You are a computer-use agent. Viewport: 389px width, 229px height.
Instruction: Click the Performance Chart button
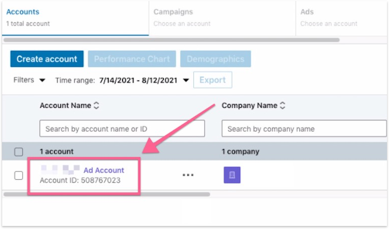tap(132, 59)
